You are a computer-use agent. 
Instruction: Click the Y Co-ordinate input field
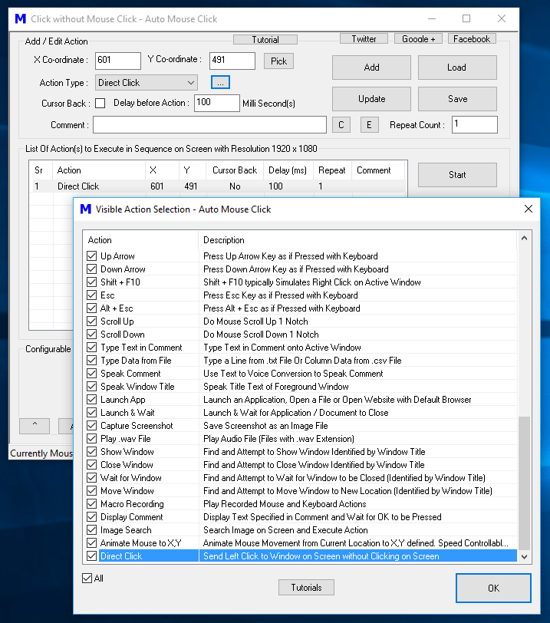point(232,61)
